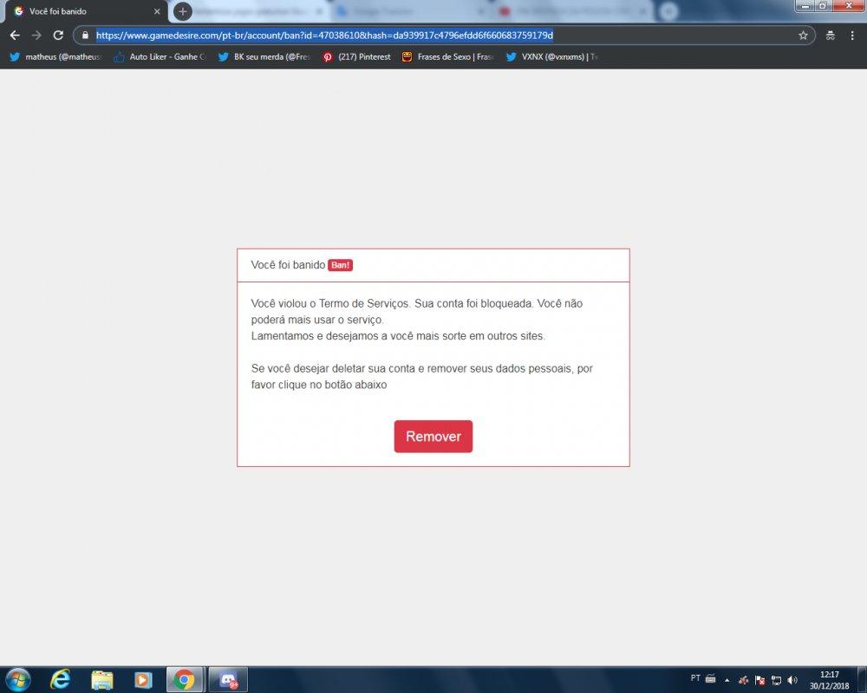Launch Internet Explorer from the taskbar

coord(60,679)
